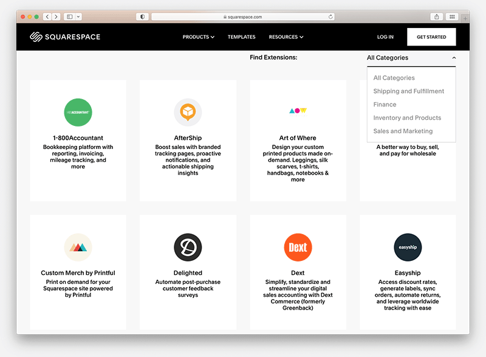The width and height of the screenshot is (486, 357).
Task: Click the Delighted black circle logo
Action: (x=188, y=247)
